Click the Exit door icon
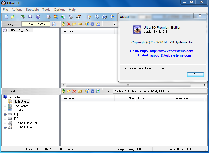Screen dimensions: 209x153 point(112,17)
